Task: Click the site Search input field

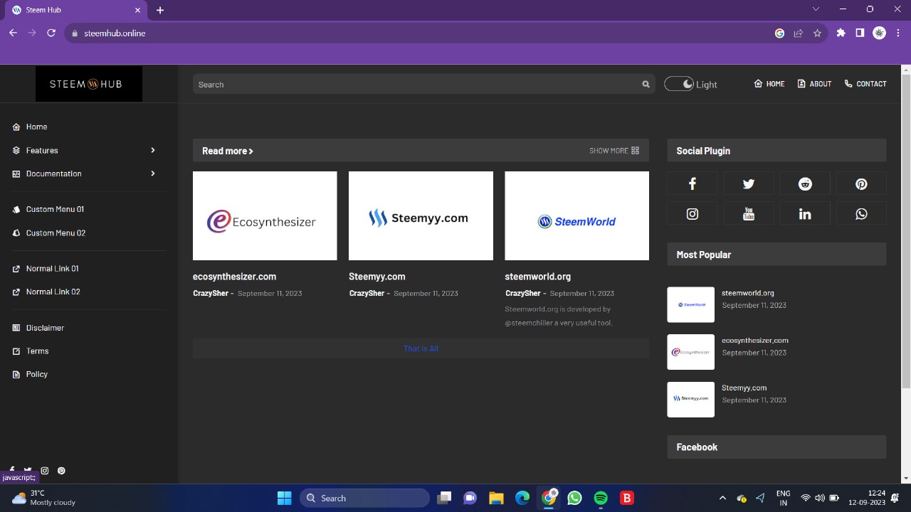Action: (x=424, y=84)
